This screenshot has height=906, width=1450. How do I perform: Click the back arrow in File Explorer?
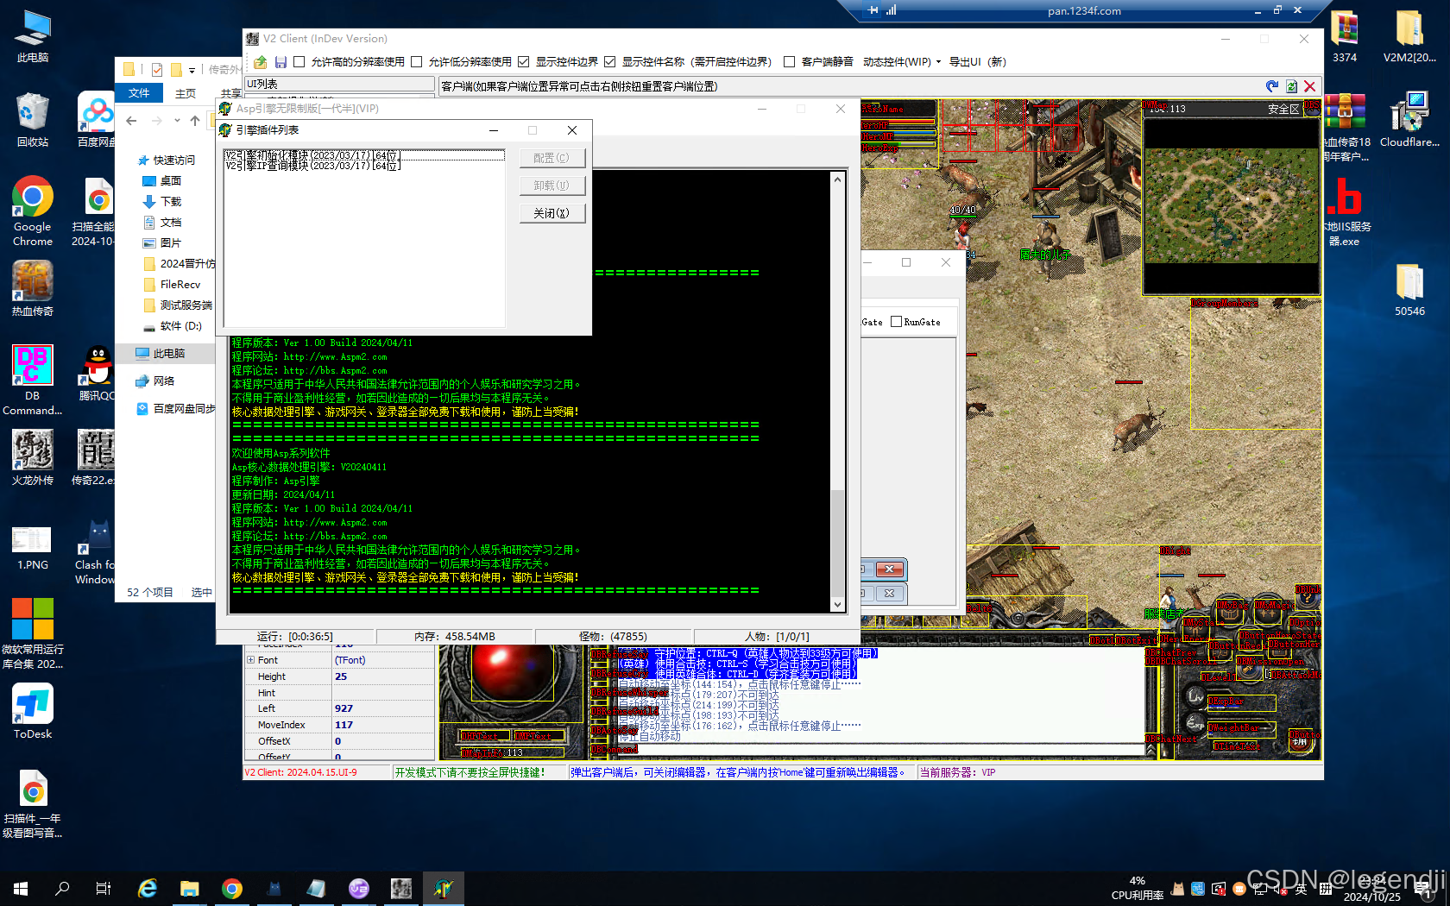coord(131,121)
